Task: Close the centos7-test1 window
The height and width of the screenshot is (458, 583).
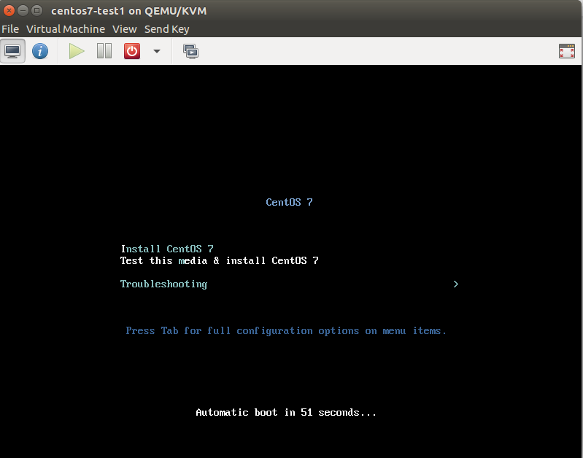Action: coord(9,10)
